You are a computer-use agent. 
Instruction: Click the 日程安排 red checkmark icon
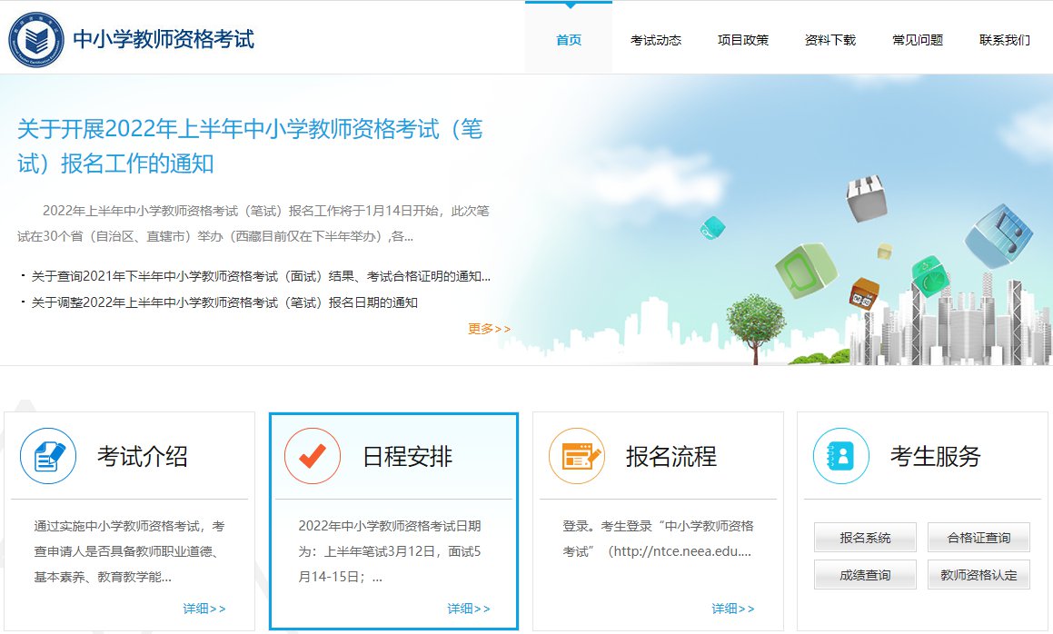pos(313,456)
